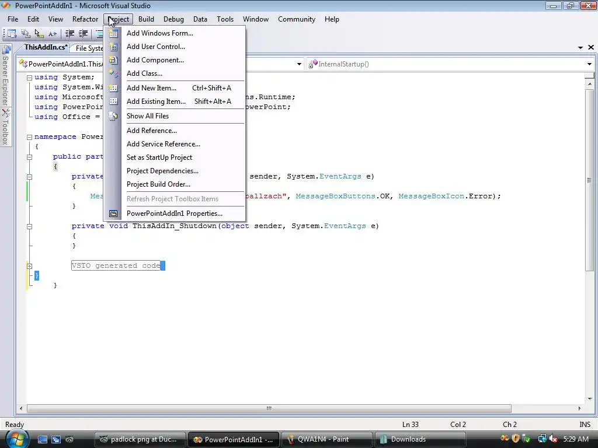The width and height of the screenshot is (598, 448).
Task: Collapse the ThisAddIn_Startup method block
Action: (29, 176)
